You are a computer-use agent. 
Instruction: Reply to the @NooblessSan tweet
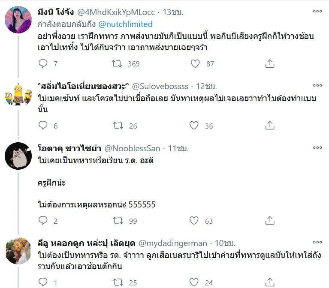click(43, 221)
